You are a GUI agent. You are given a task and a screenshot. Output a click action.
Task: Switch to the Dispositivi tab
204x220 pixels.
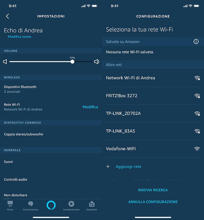(x=92, y=206)
